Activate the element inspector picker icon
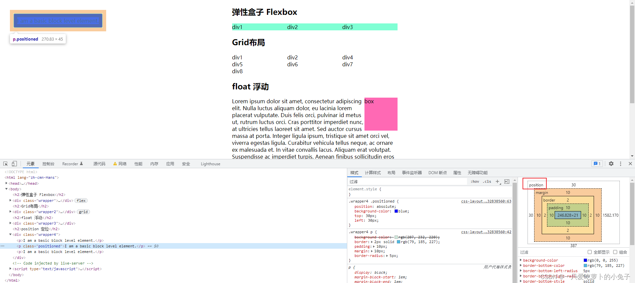This screenshot has width=635, height=283. point(6,164)
